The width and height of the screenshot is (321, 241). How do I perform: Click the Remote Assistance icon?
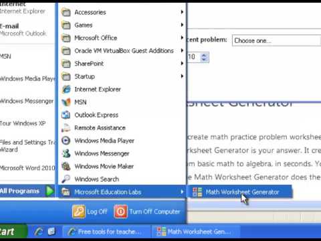click(66, 128)
